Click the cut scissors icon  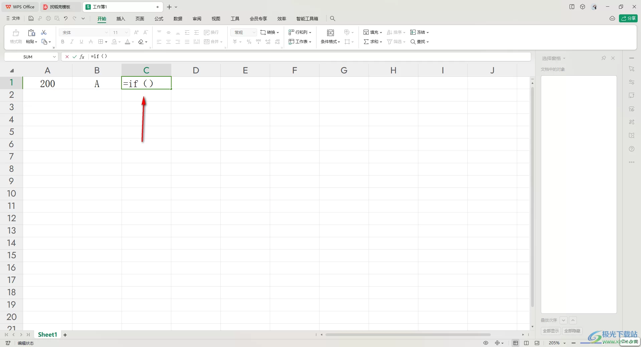click(x=44, y=32)
